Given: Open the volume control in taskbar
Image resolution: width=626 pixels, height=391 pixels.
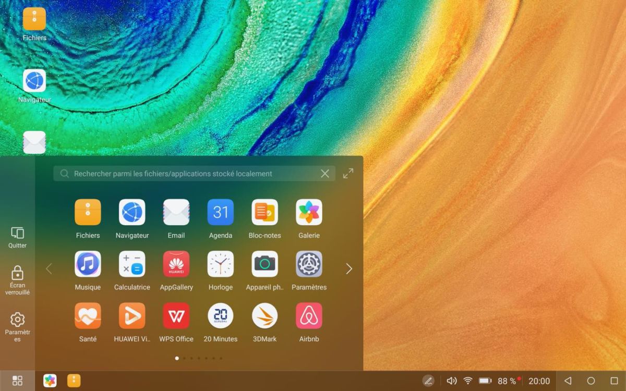Looking at the screenshot, I should (x=452, y=381).
